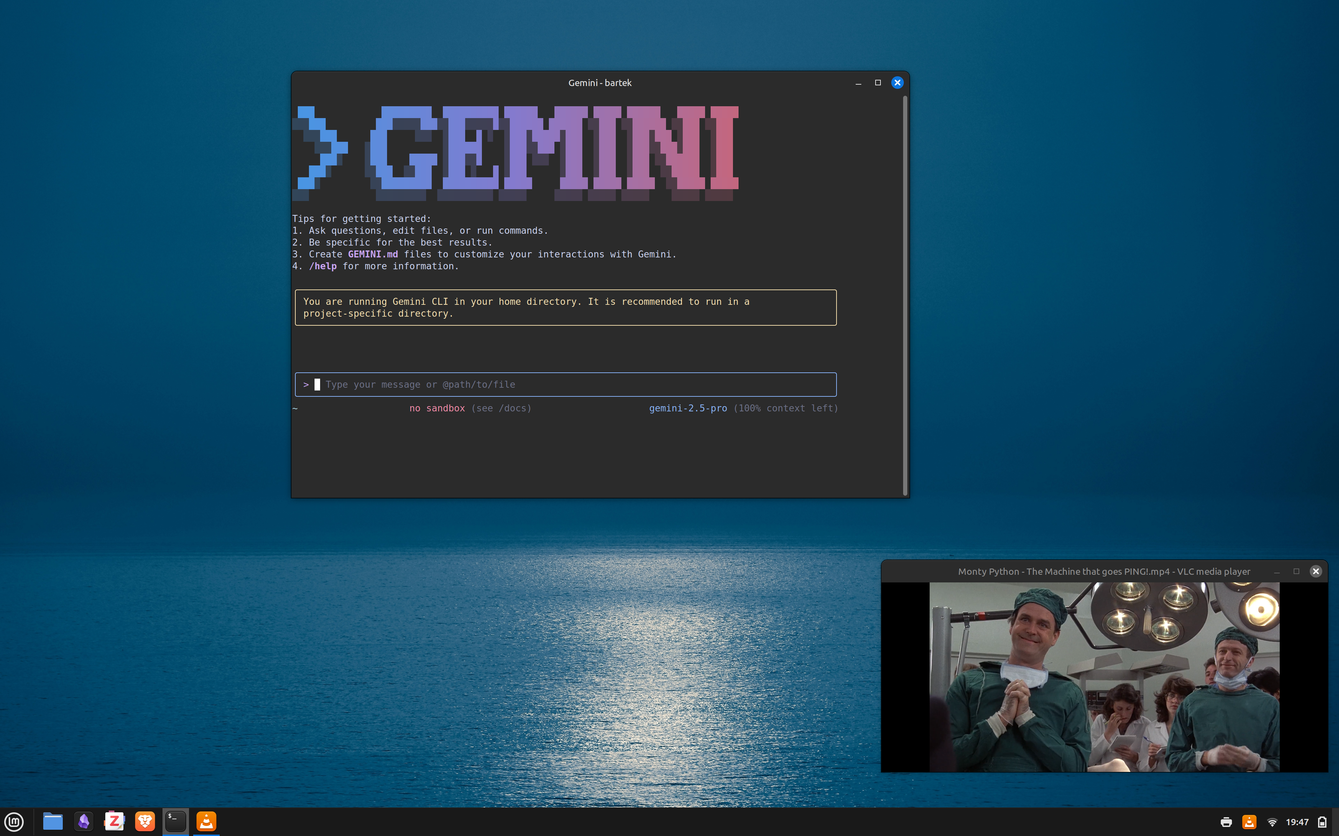Open the Wi-Fi network menu
The height and width of the screenshot is (836, 1339).
(x=1272, y=822)
